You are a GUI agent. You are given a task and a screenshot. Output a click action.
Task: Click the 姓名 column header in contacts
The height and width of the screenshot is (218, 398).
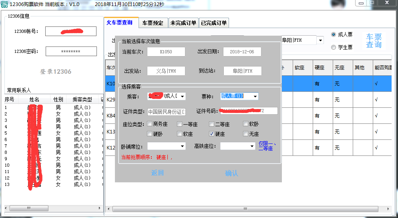tap(34, 99)
